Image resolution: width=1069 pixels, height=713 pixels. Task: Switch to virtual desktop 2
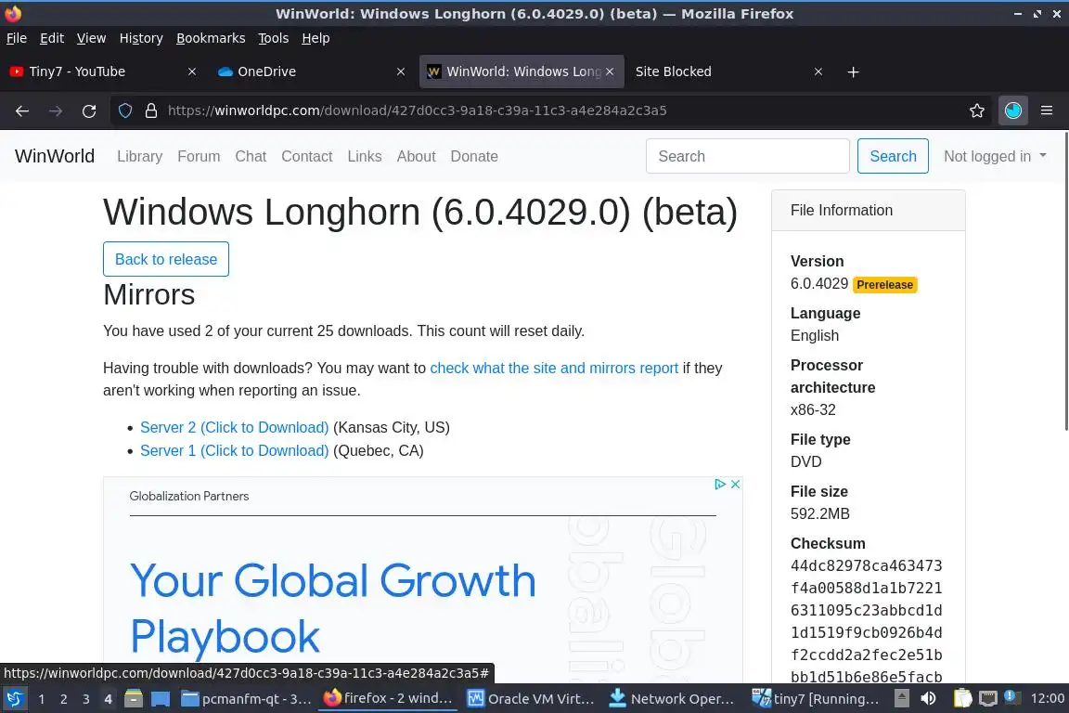point(64,699)
